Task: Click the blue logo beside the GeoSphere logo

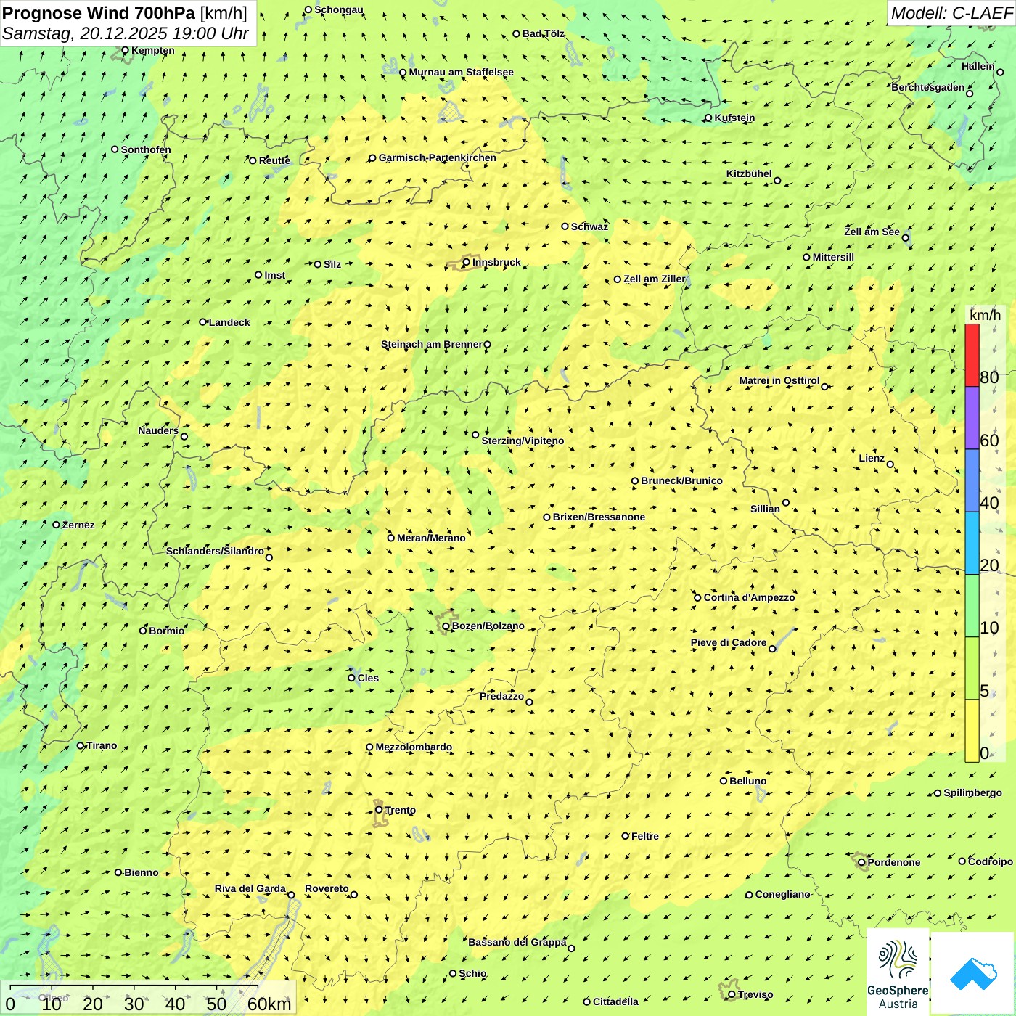Action: tap(973, 973)
